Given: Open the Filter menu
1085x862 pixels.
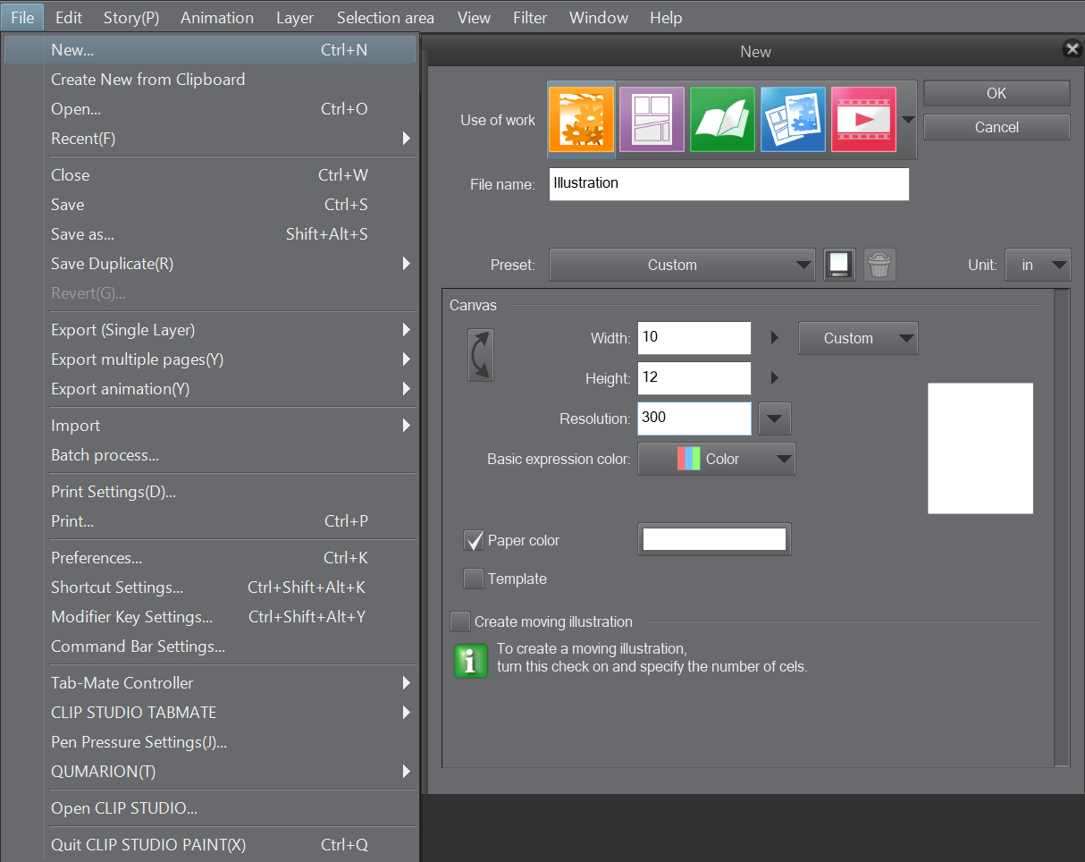Looking at the screenshot, I should [x=530, y=17].
